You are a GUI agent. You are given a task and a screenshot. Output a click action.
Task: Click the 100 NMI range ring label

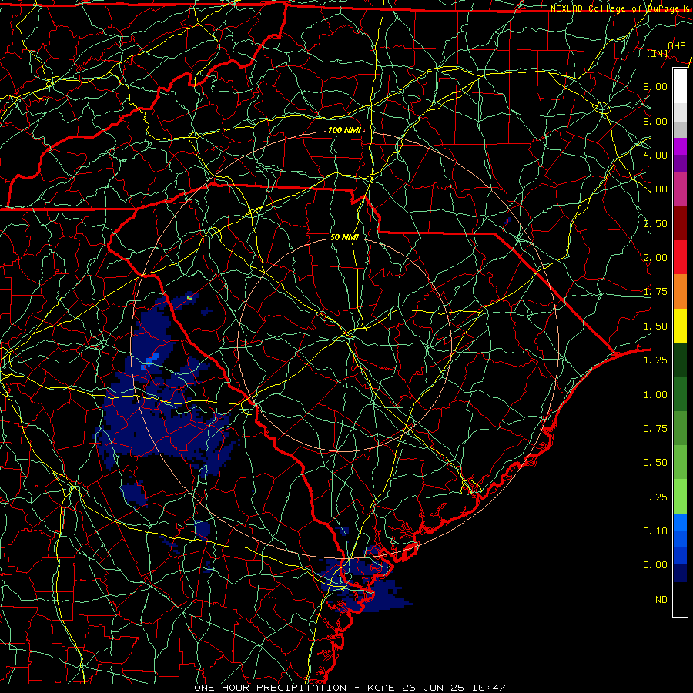[x=344, y=130]
